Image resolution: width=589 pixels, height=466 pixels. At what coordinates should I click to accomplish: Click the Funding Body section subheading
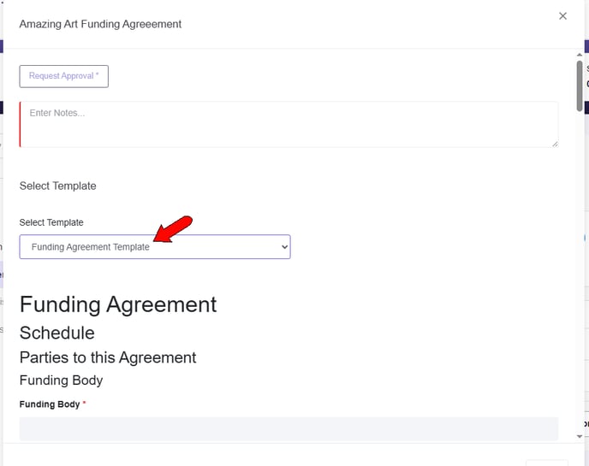click(x=61, y=380)
